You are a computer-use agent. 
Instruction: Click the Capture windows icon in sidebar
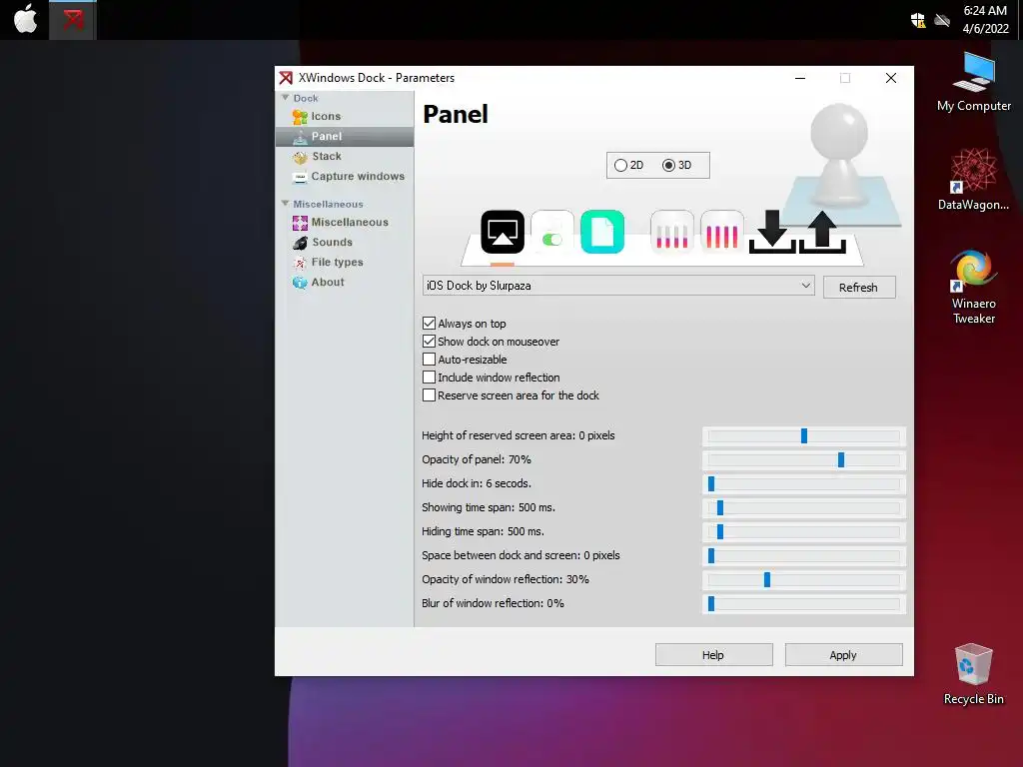point(300,177)
